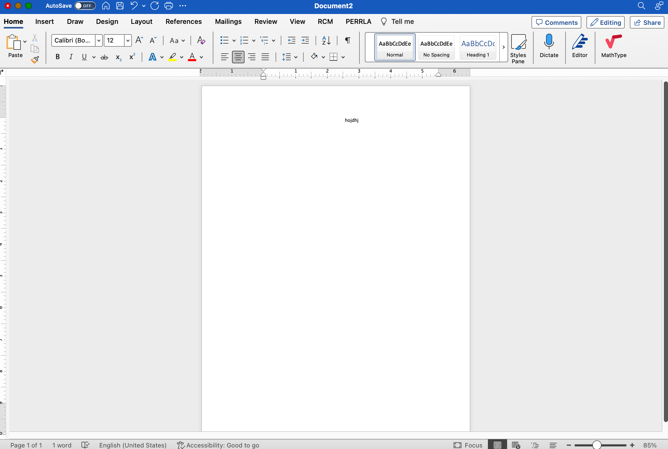The height and width of the screenshot is (449, 668).
Task: Toggle the AutoSave switch
Action: coord(85,6)
